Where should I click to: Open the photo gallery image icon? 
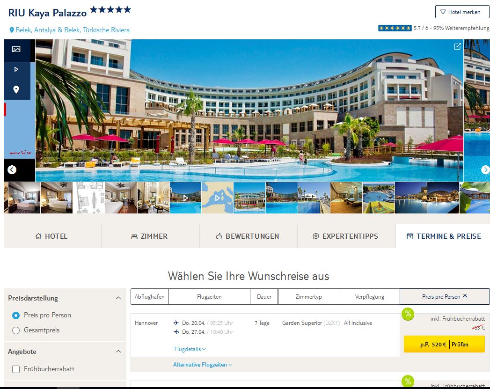click(16, 49)
